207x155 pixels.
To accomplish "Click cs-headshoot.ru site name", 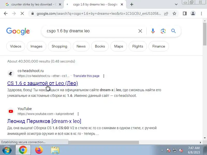I will (31, 71).
